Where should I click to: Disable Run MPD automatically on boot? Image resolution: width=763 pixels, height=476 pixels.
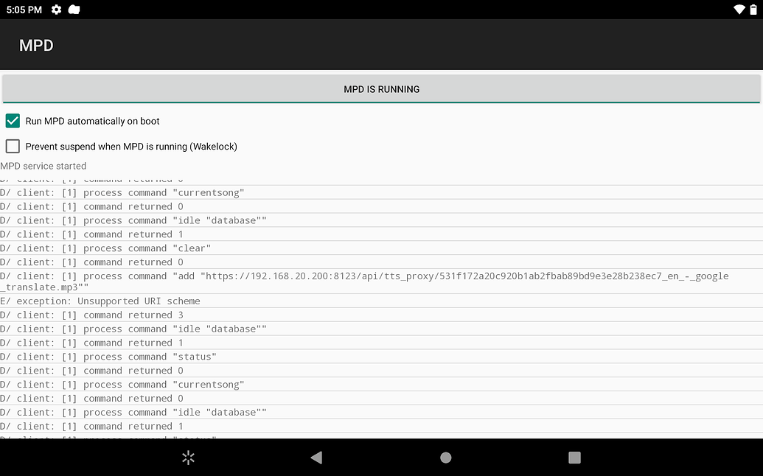[x=12, y=121]
